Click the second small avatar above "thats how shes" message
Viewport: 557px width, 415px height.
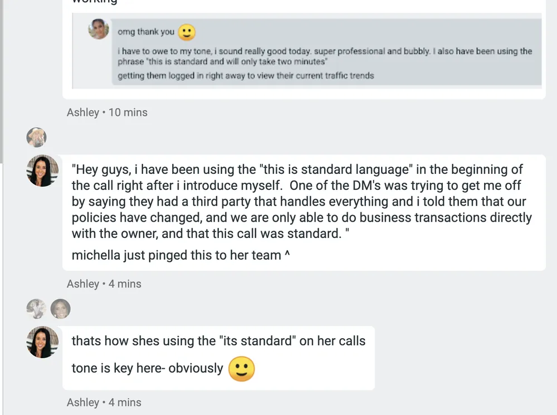(60, 308)
